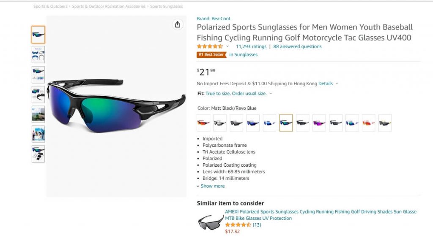
Task: Select the orange-lens sunglasses color swatch
Action: click(203, 123)
